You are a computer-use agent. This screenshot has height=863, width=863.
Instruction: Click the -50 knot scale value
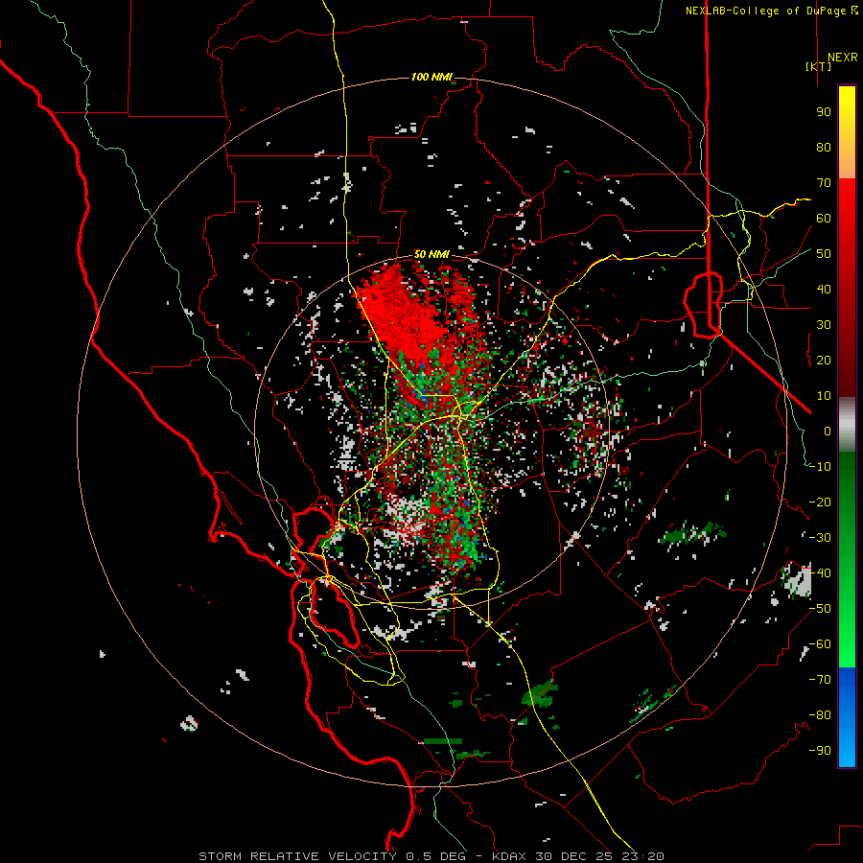click(820, 609)
